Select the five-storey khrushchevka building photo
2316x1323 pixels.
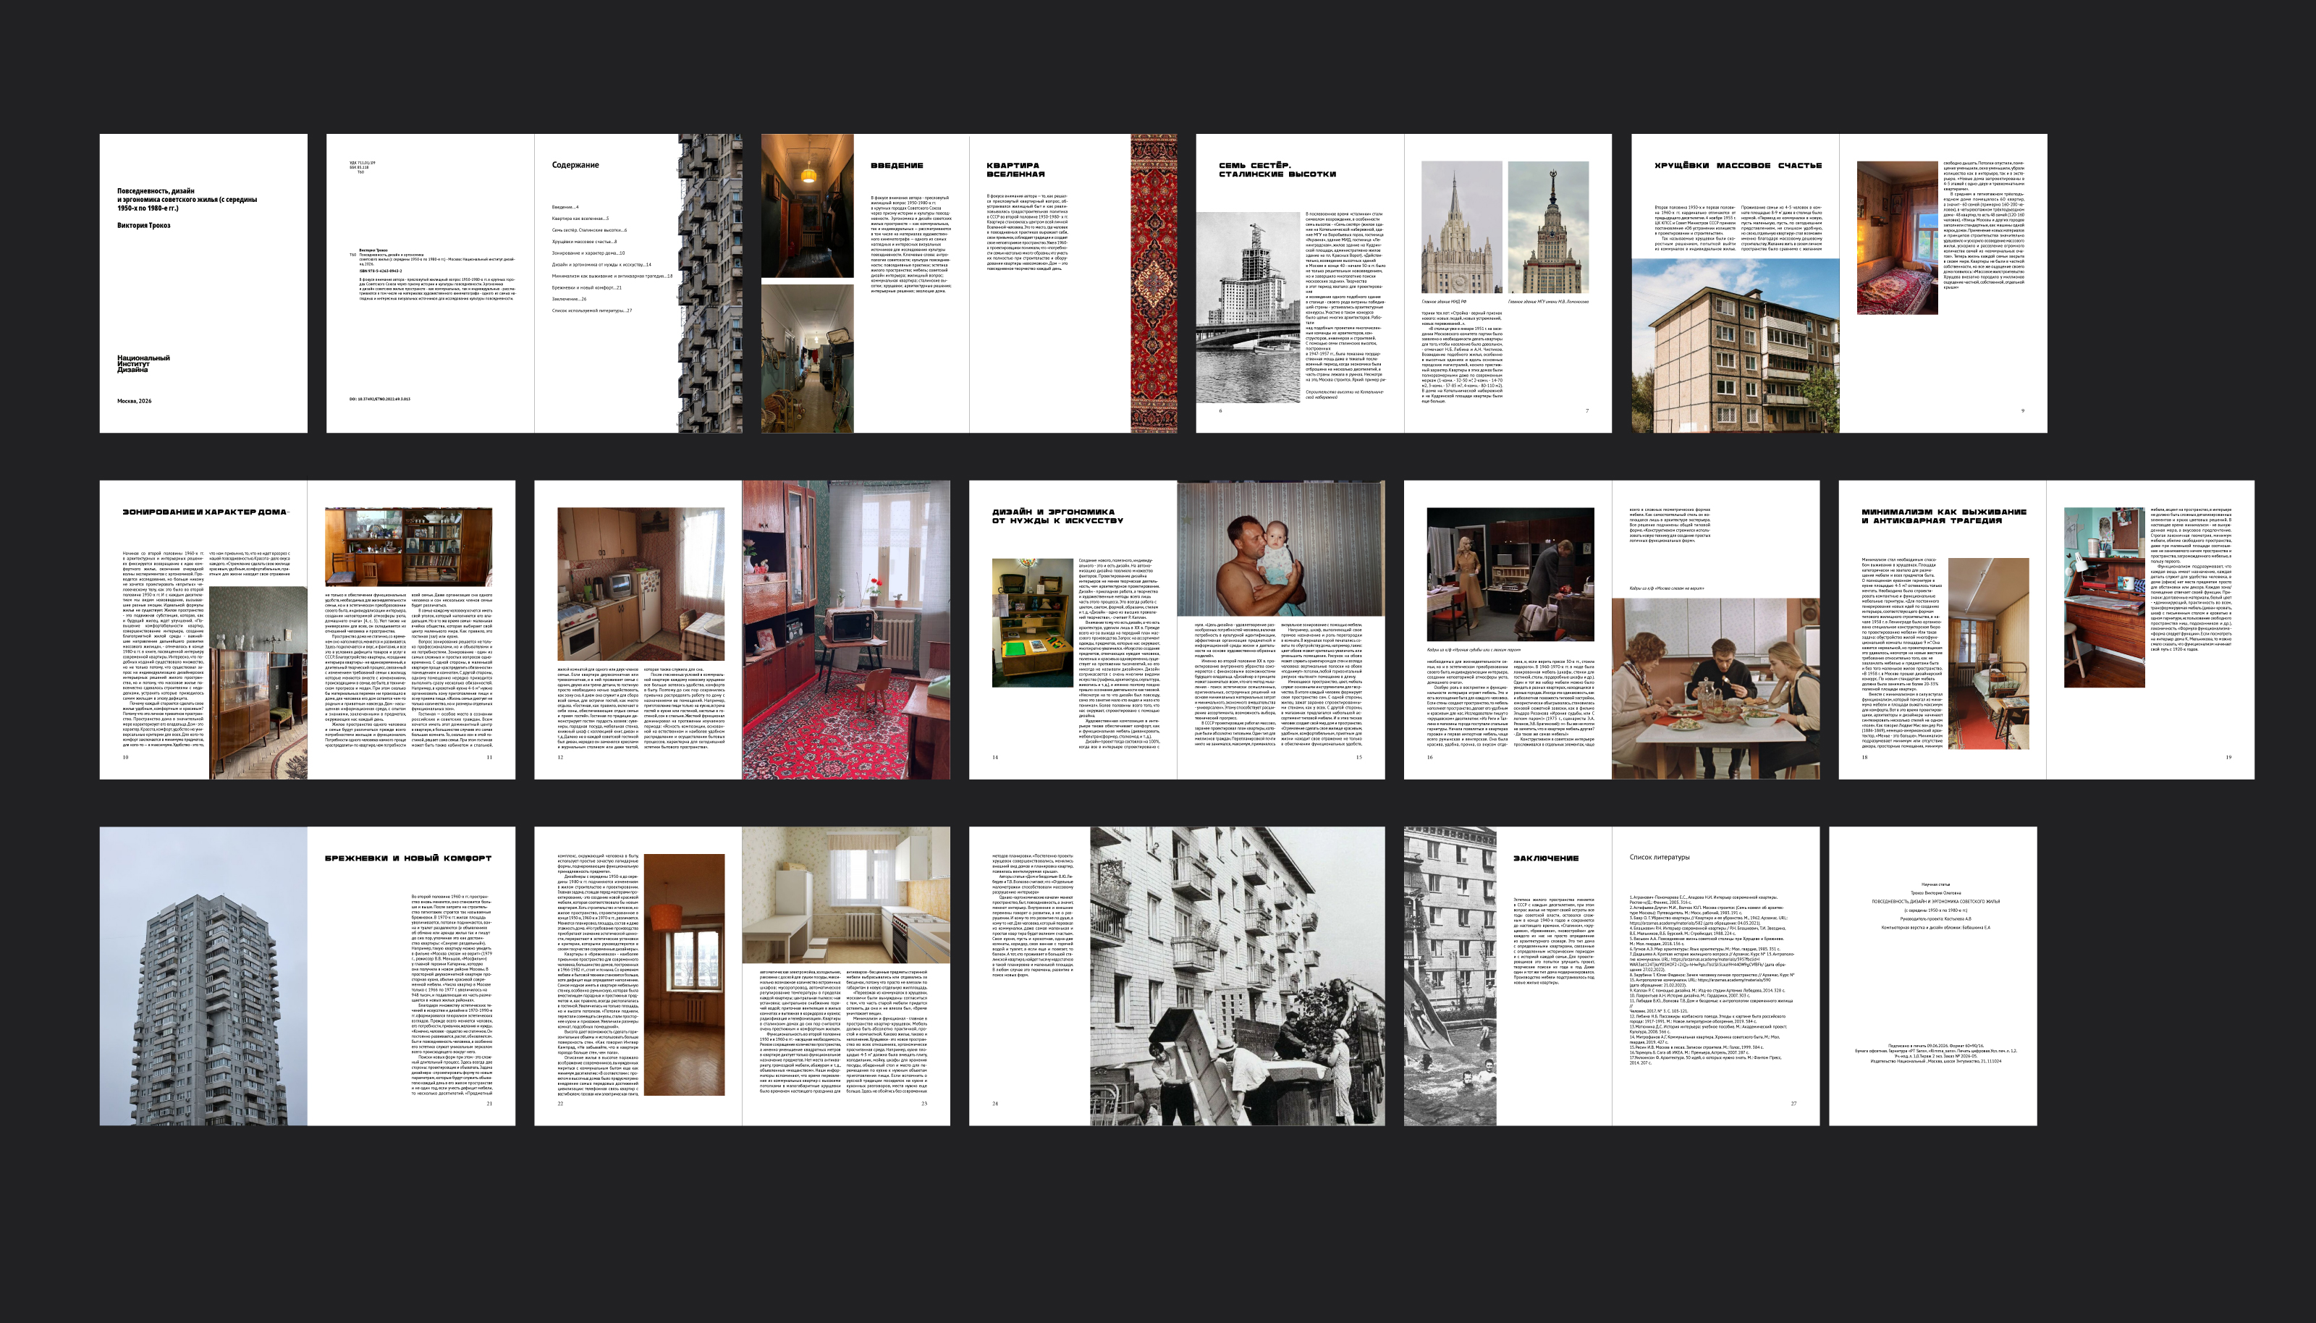[x=1736, y=345]
